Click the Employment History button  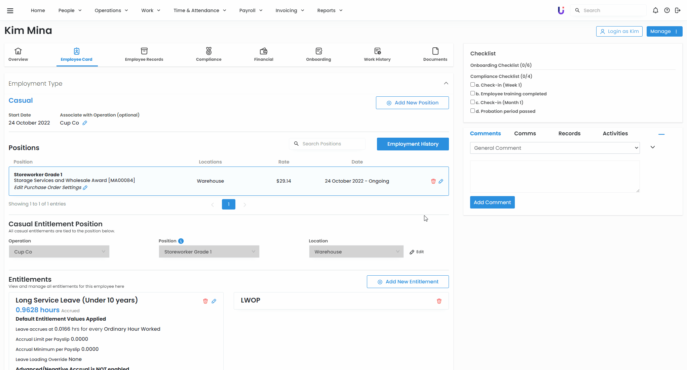413,144
